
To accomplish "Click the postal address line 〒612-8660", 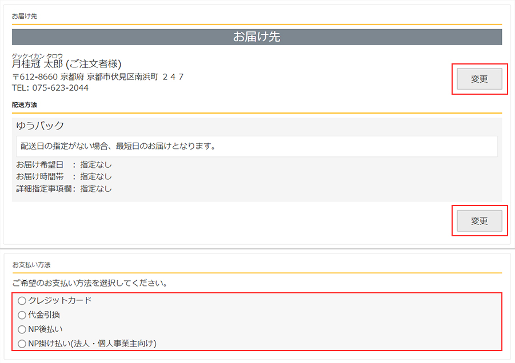I will coord(98,76).
